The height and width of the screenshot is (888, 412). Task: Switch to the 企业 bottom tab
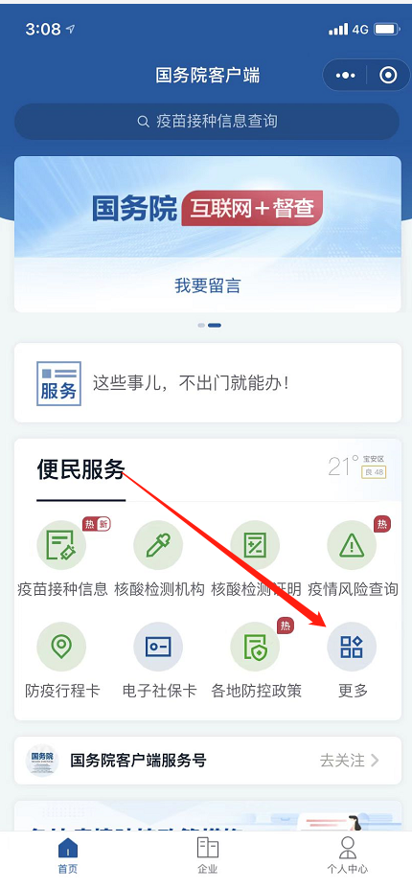pos(207,855)
